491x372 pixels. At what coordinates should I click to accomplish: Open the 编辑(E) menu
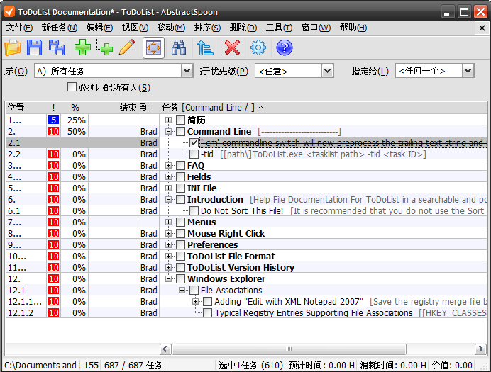pyautogui.click(x=99, y=28)
